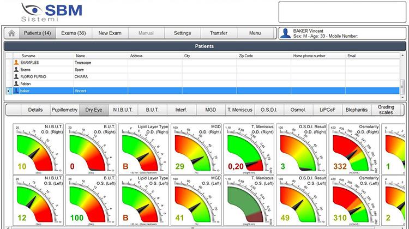Image resolution: width=409 pixels, height=229 pixels.
Task: Click the BAKER Vincent patient avatar icon
Action: (x=286, y=33)
